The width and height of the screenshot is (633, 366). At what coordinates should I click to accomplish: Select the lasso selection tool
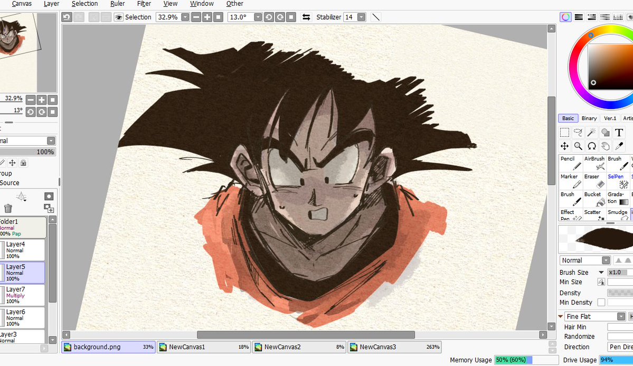578,133
